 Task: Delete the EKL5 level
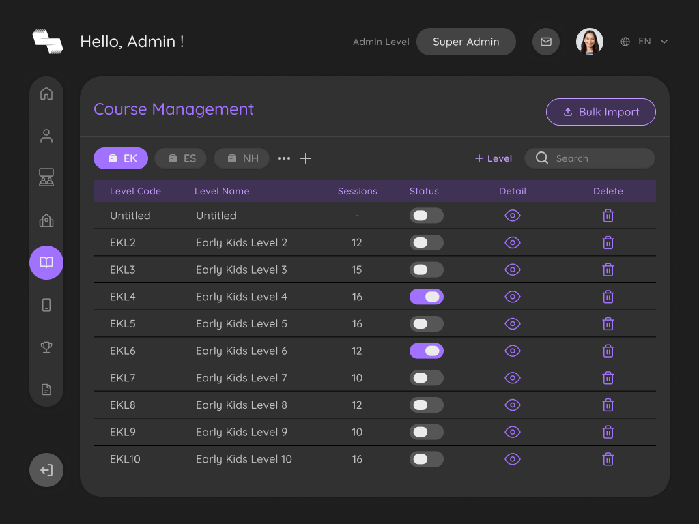pyautogui.click(x=608, y=324)
